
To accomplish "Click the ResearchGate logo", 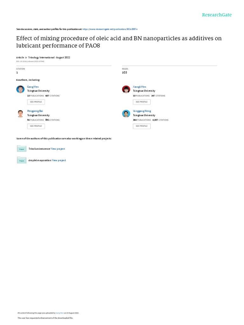I will (217, 15).
